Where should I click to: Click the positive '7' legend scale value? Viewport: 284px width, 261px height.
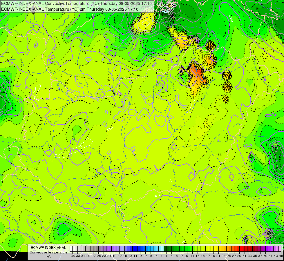point(182,256)
